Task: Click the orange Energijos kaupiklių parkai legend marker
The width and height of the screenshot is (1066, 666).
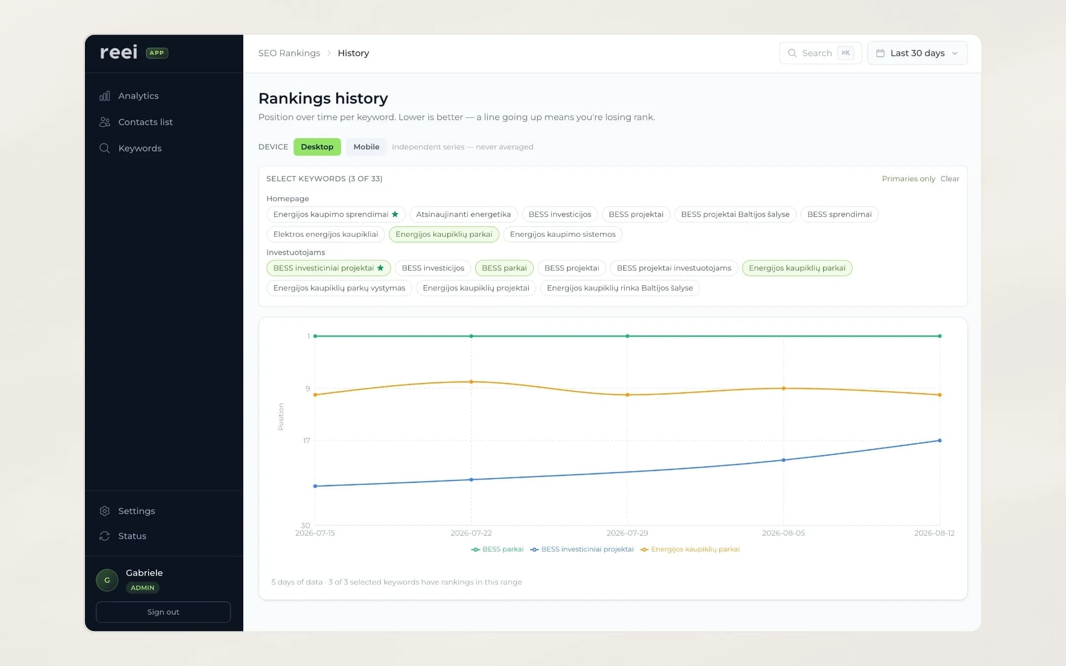Action: [644, 550]
